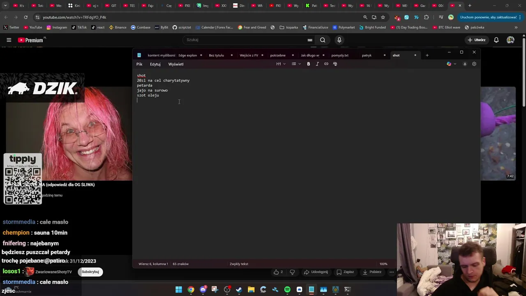
Task: Open the Edytuj menu
Action: 155,64
